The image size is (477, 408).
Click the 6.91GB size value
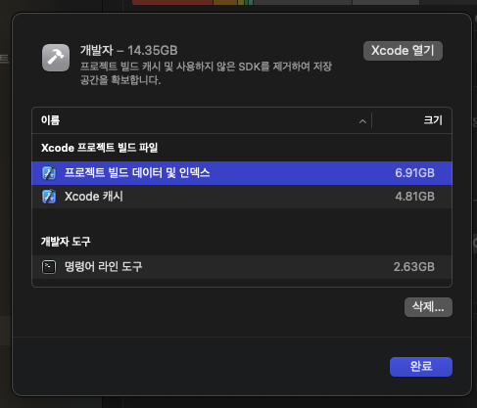coord(414,173)
